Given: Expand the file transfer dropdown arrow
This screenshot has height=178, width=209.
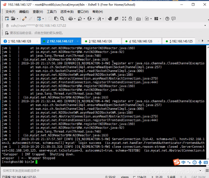Looking at the screenshot, I should [x=84, y=19].
